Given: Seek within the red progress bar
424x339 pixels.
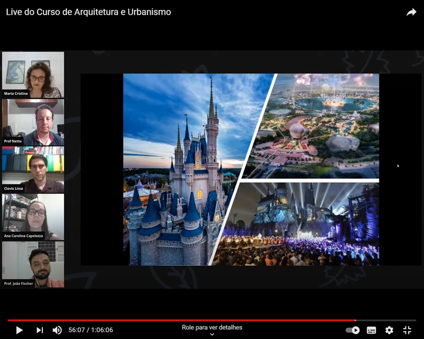Looking at the screenshot, I should click(x=181, y=320).
